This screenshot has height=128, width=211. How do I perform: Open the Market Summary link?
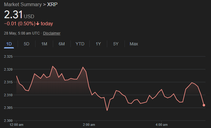point(23,5)
